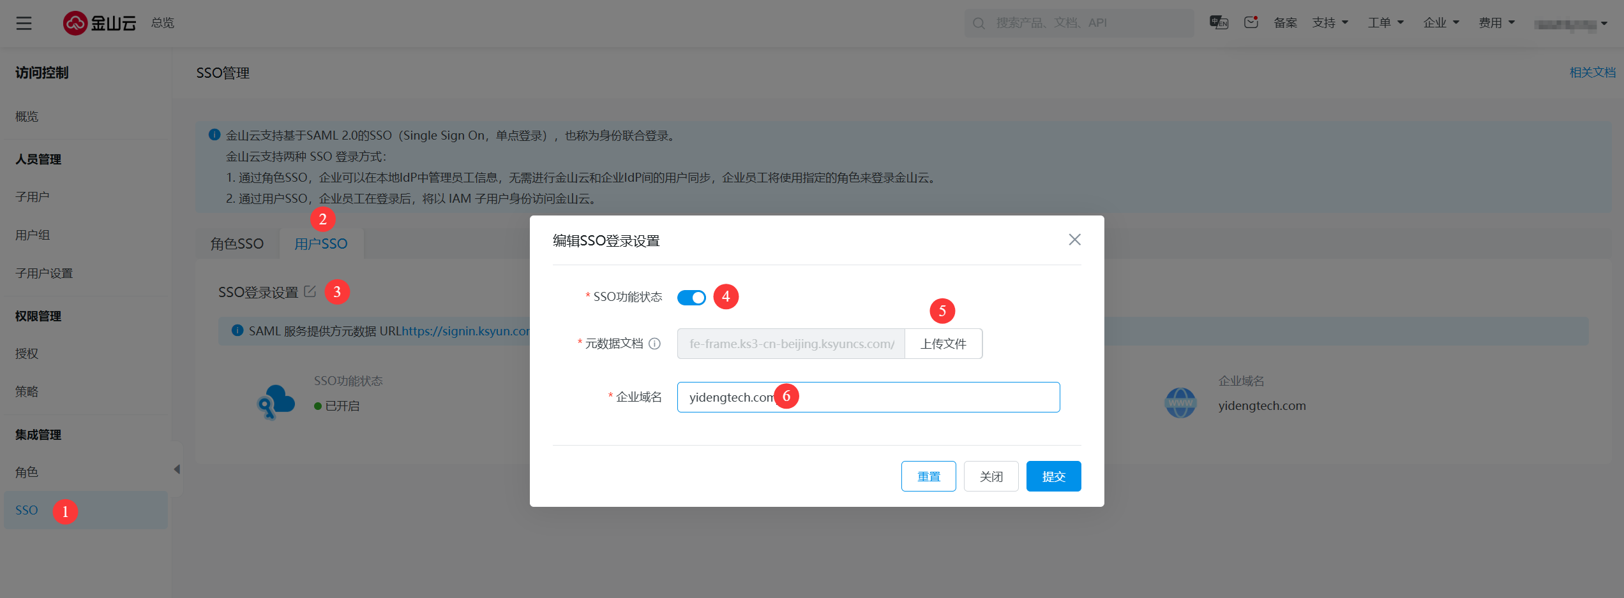
Task: Open the message notifications icon
Action: click(x=1251, y=23)
